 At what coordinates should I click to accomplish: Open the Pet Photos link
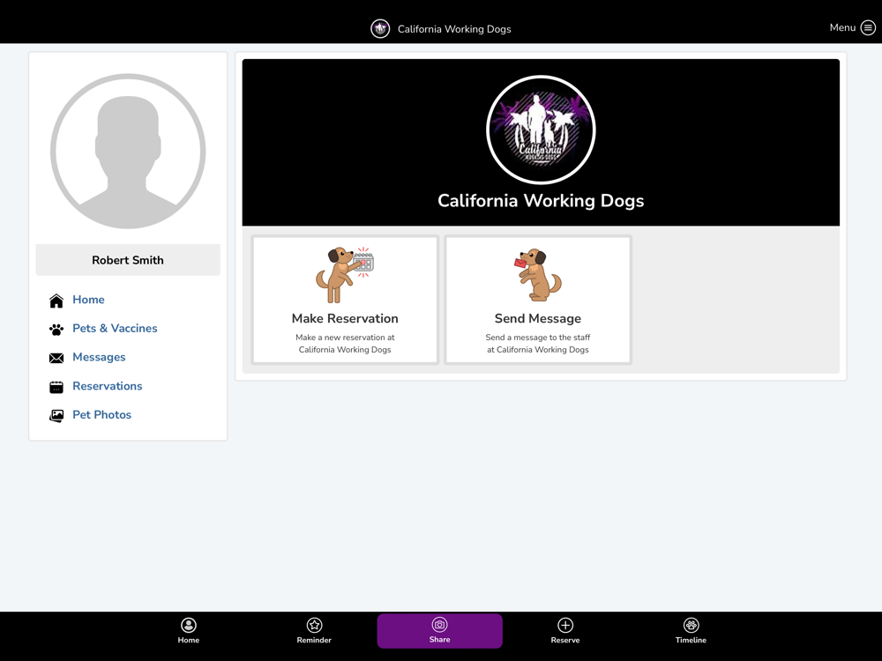[x=101, y=415]
